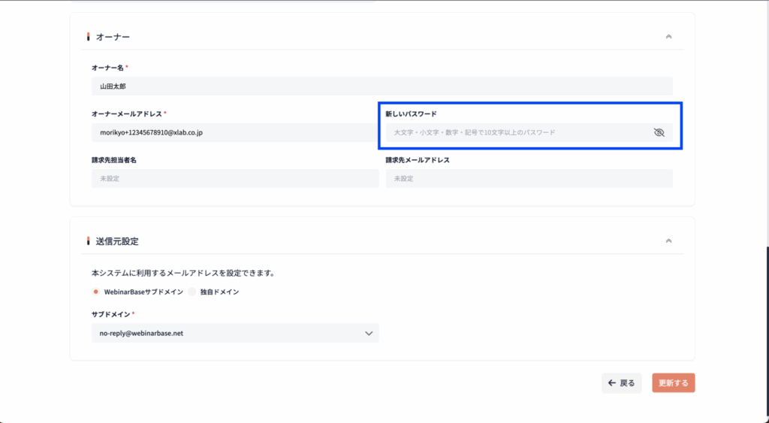
Task: Select the WebinarBaseサブドメイン radio button
Action: click(95, 292)
